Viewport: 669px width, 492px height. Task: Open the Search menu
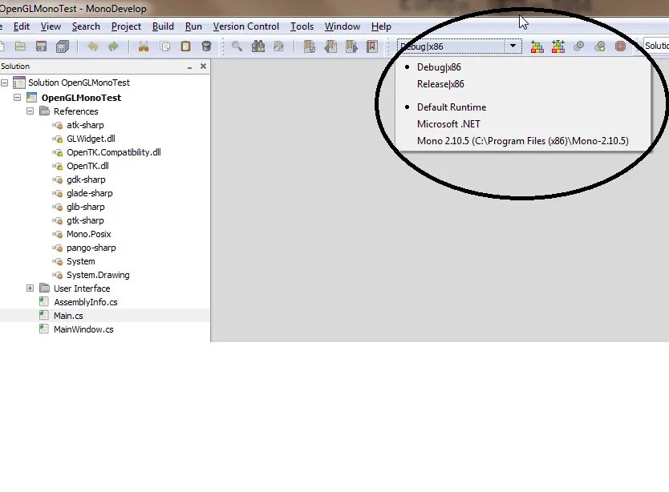pos(86,26)
